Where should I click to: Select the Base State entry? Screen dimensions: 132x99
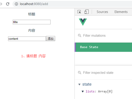click(103, 47)
